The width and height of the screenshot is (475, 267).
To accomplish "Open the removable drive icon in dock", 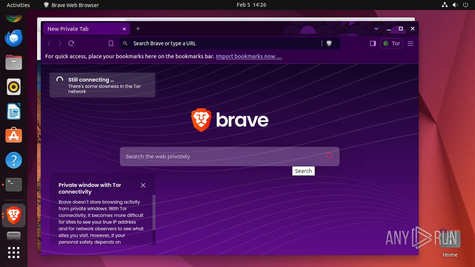I will coord(14,236).
